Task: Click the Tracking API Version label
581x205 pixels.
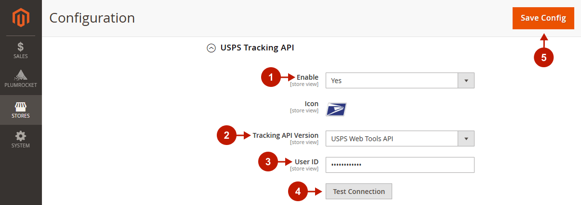Action: click(285, 135)
